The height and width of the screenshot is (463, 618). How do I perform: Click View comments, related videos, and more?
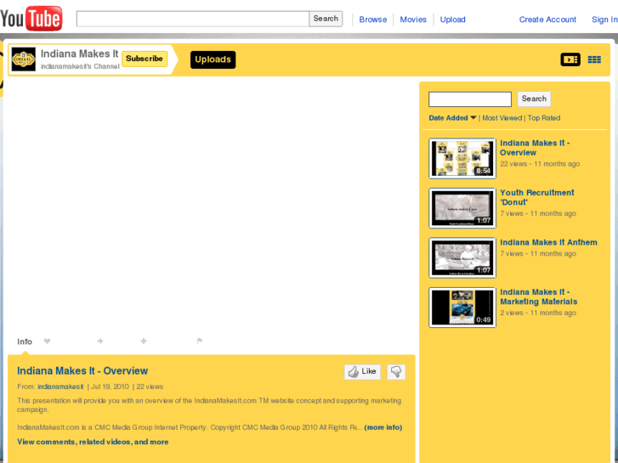(93, 442)
